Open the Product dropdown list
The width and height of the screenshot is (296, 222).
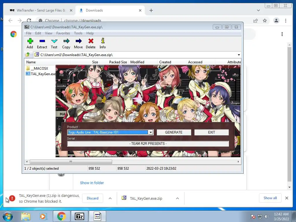pos(151,132)
